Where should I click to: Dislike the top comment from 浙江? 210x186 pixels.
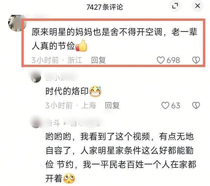click(196, 60)
